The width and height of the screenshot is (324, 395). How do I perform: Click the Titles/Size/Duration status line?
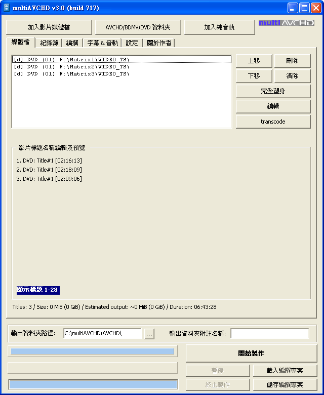click(x=114, y=307)
